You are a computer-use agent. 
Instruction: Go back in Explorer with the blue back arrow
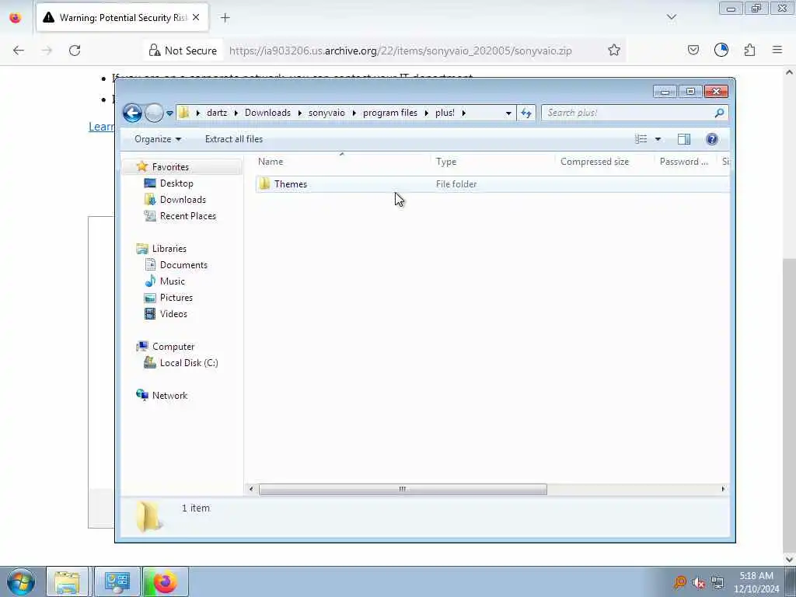(x=132, y=113)
